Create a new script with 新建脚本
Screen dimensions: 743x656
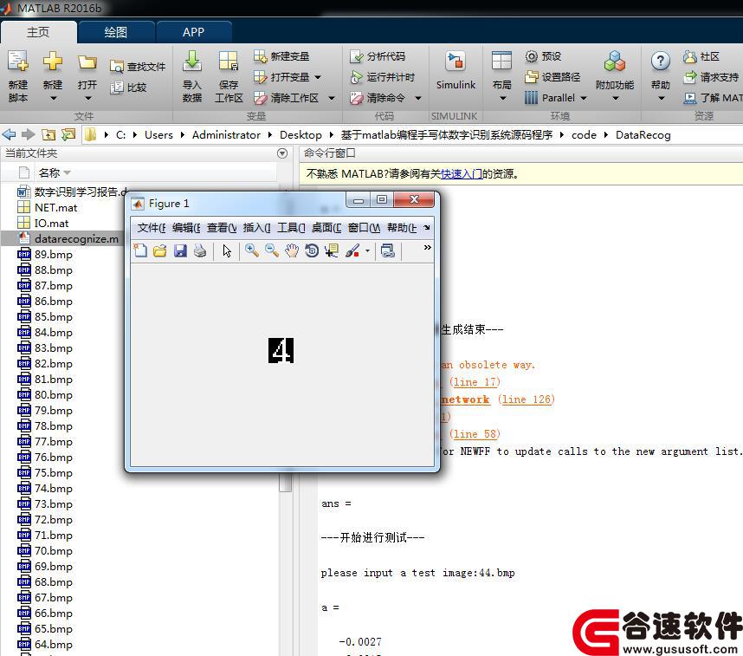click(x=18, y=76)
